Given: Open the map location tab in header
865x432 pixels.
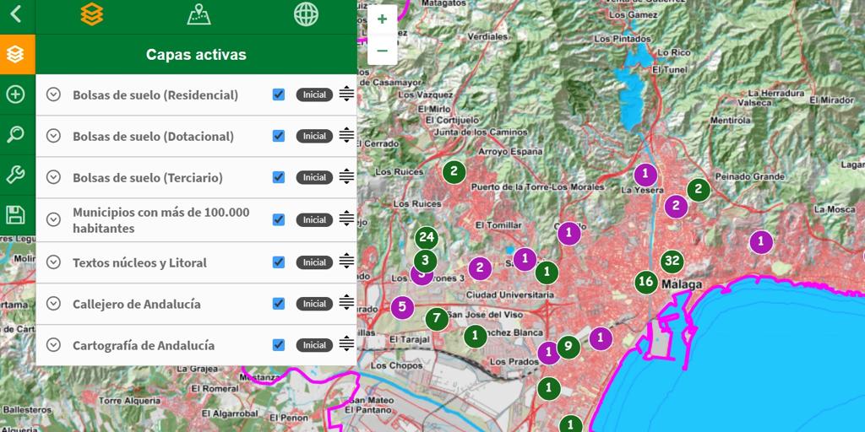Looking at the screenshot, I should pyautogui.click(x=199, y=14).
